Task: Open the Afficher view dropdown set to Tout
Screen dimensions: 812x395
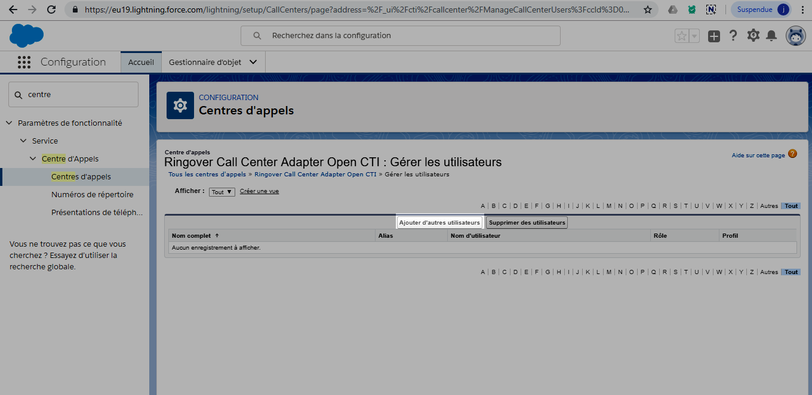Action: pyautogui.click(x=222, y=192)
